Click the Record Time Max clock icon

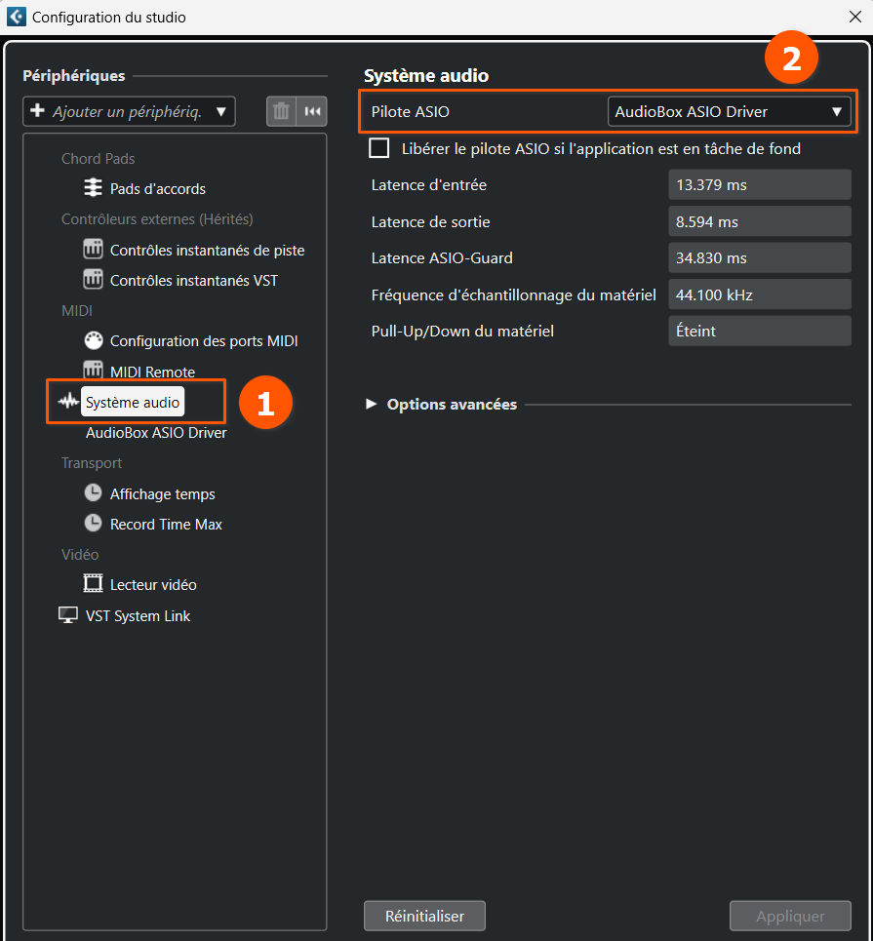(93, 524)
